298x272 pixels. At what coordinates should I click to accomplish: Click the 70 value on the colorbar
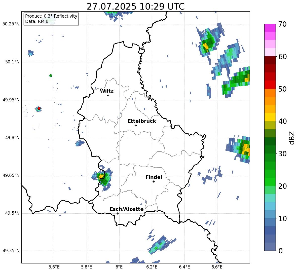282,24
